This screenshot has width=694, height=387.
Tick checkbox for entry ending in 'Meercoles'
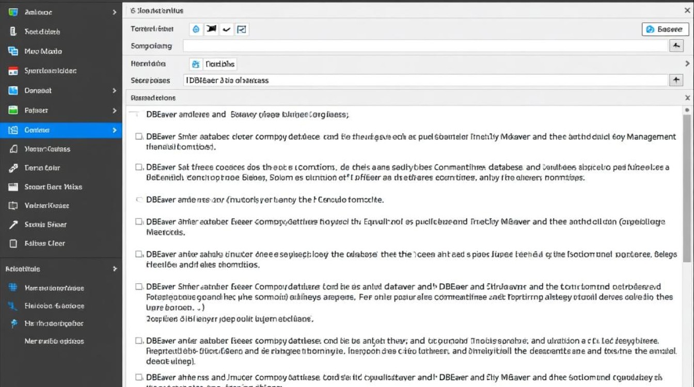pos(138,222)
